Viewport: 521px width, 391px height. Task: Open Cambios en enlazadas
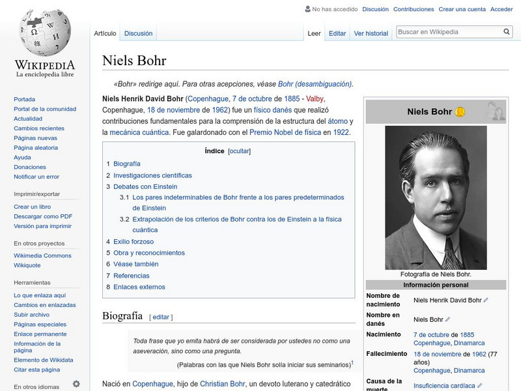44,304
